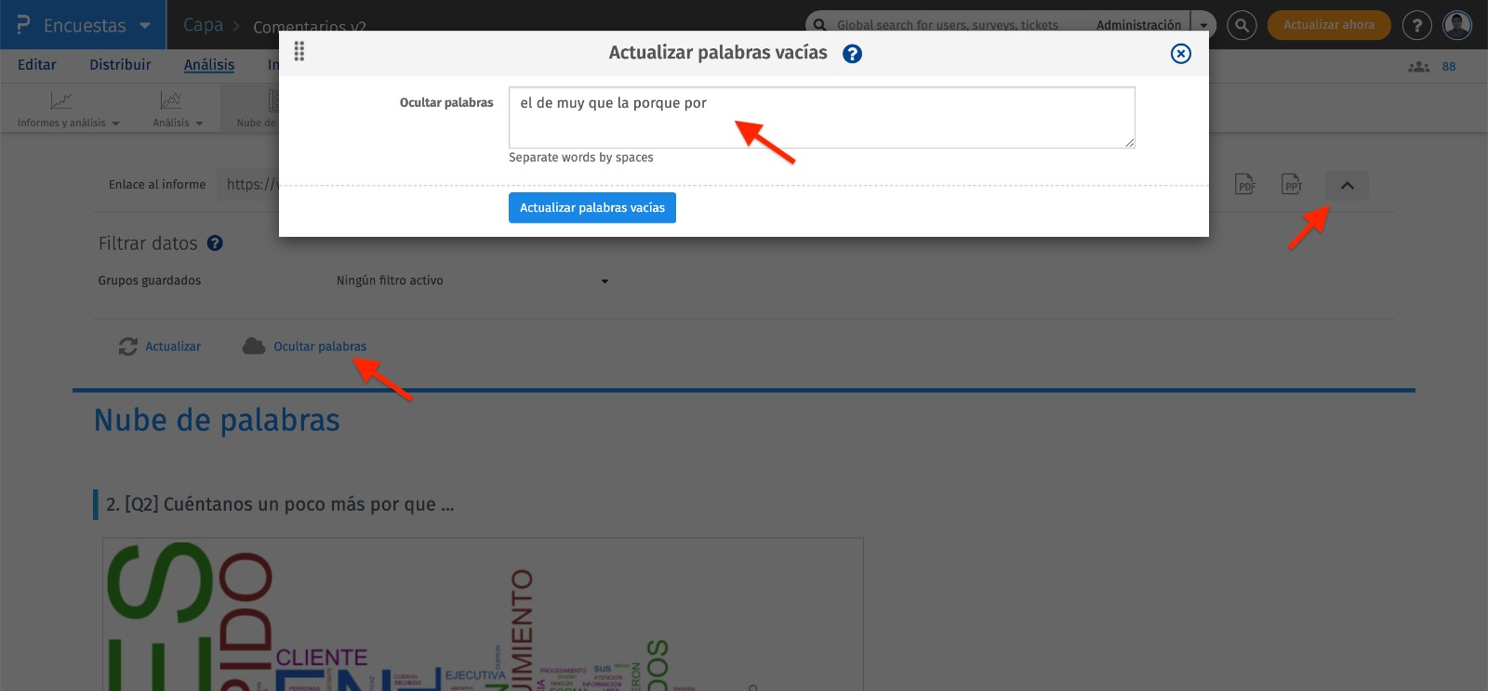Screen dimensions: 1488x691
Task: Switch to the Distribuir tab
Action: (x=120, y=65)
